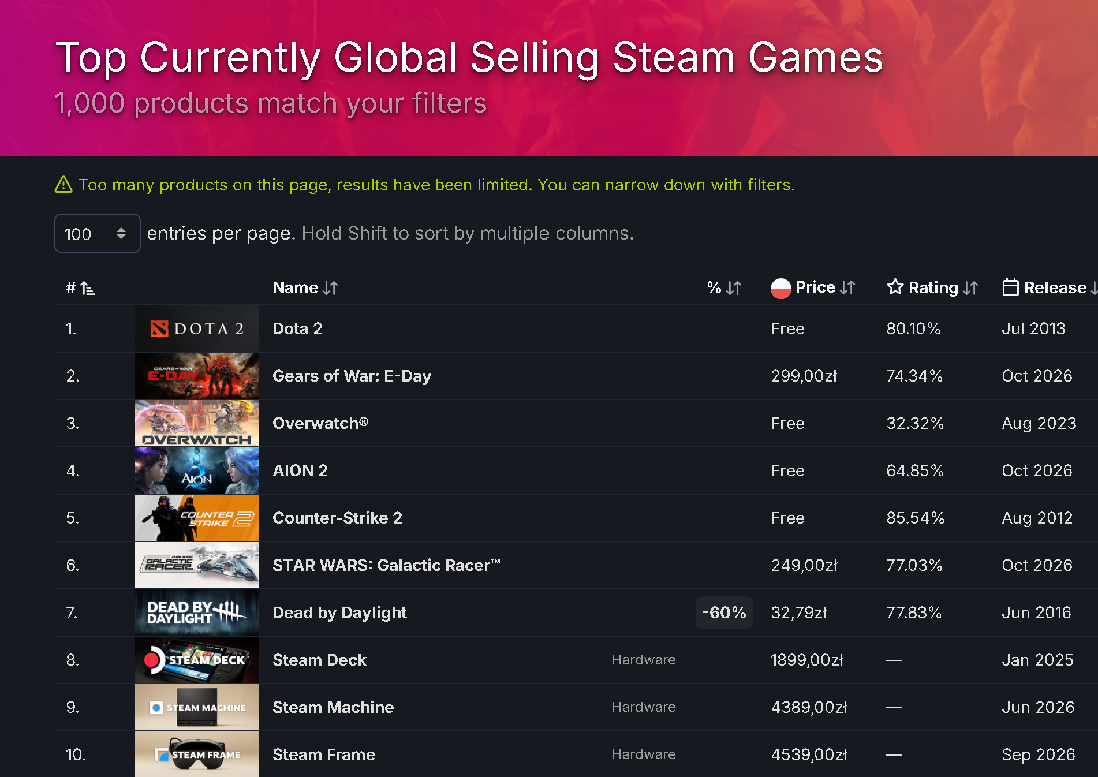Click Hardware label in Steam Frame row
The height and width of the screenshot is (777, 1098).
point(644,754)
